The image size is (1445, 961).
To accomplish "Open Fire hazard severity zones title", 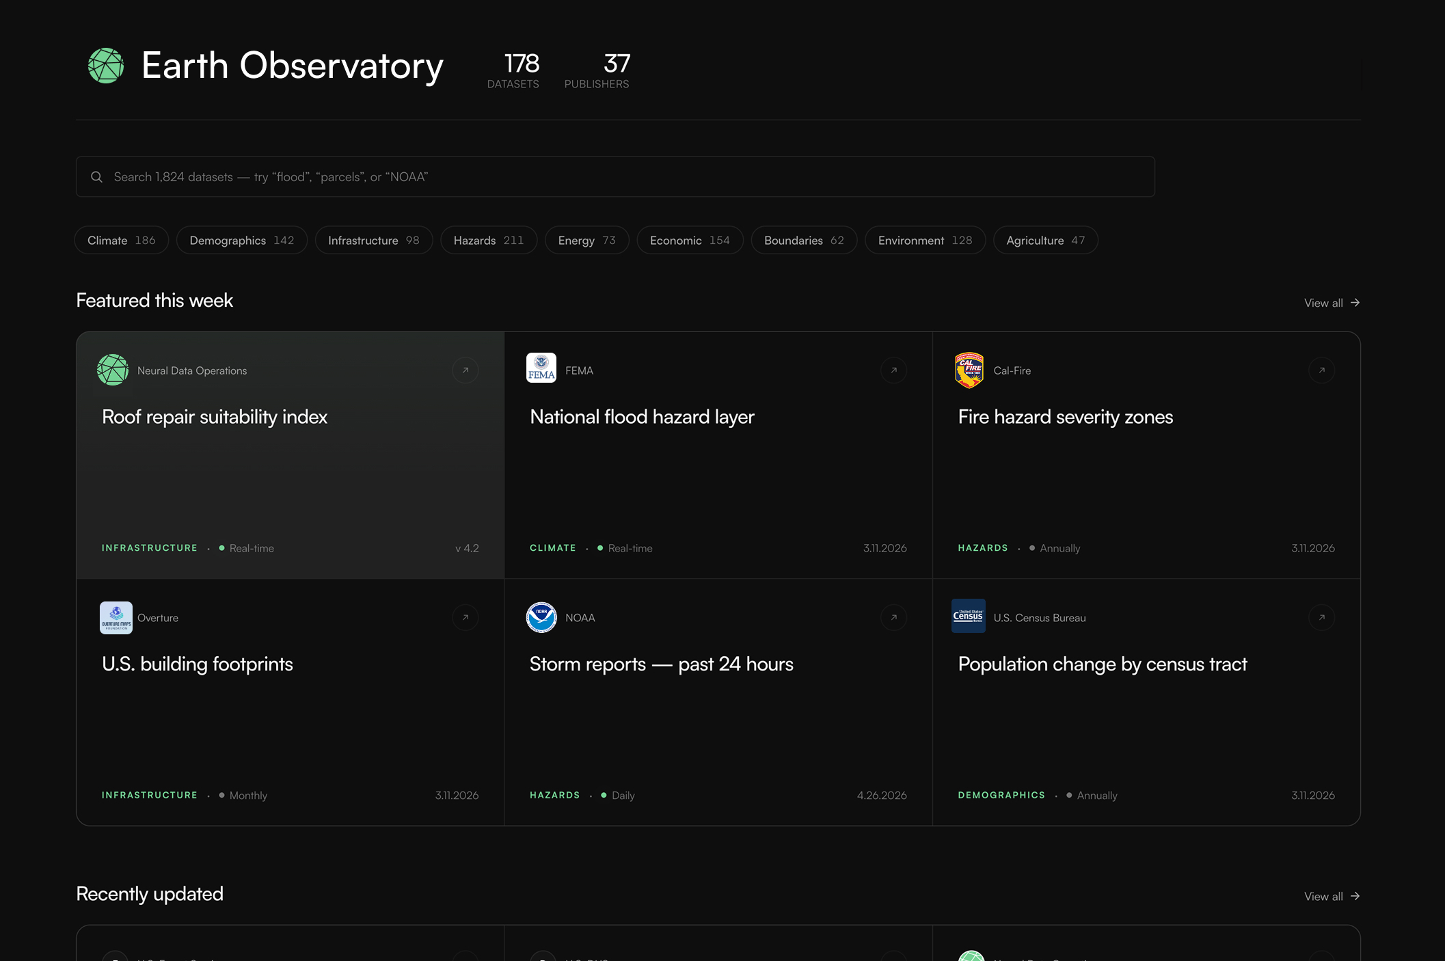I will 1066,417.
